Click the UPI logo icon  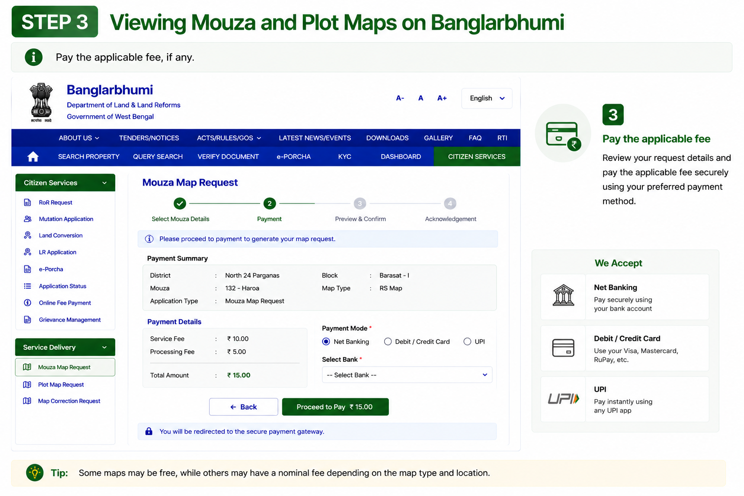[563, 399]
